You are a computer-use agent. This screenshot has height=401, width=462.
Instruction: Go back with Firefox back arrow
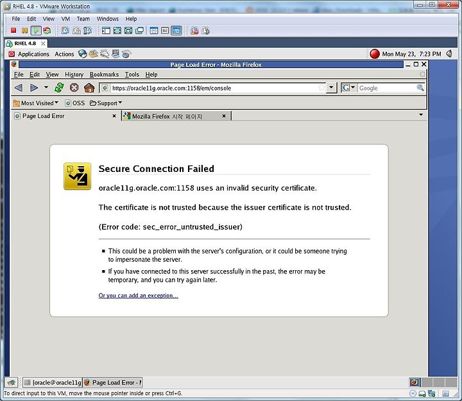point(19,87)
